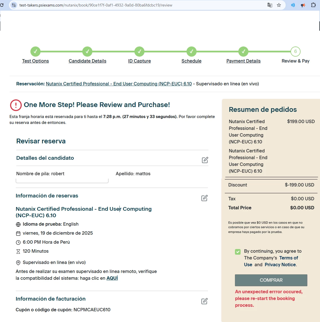320x322 pixels.
Task: Click the Tax $0.00 USD amount
Action: [x=303, y=199]
